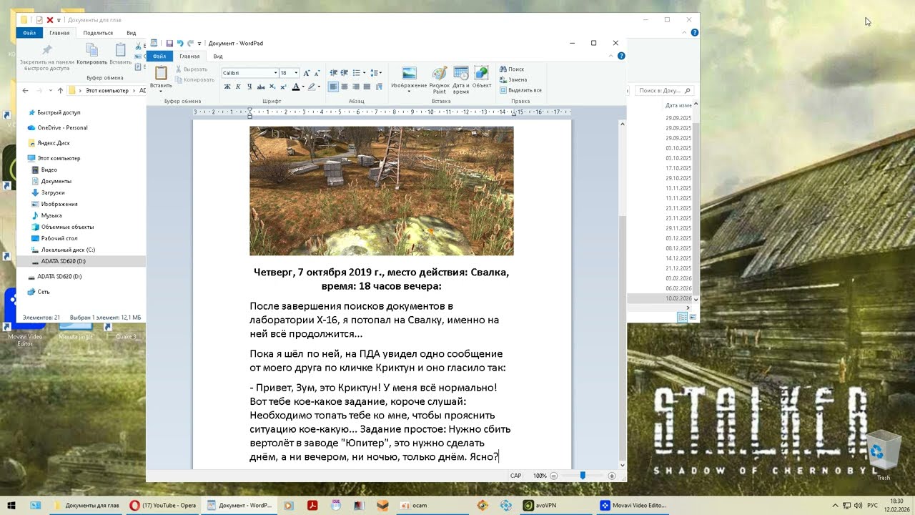Toggle left text alignment
Screen dimensions: 915x515
pos(333,87)
